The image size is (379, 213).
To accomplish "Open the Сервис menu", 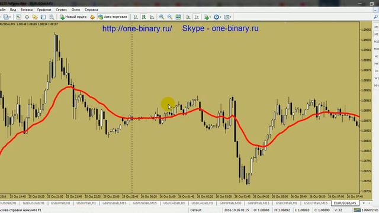I will pos(62,9).
